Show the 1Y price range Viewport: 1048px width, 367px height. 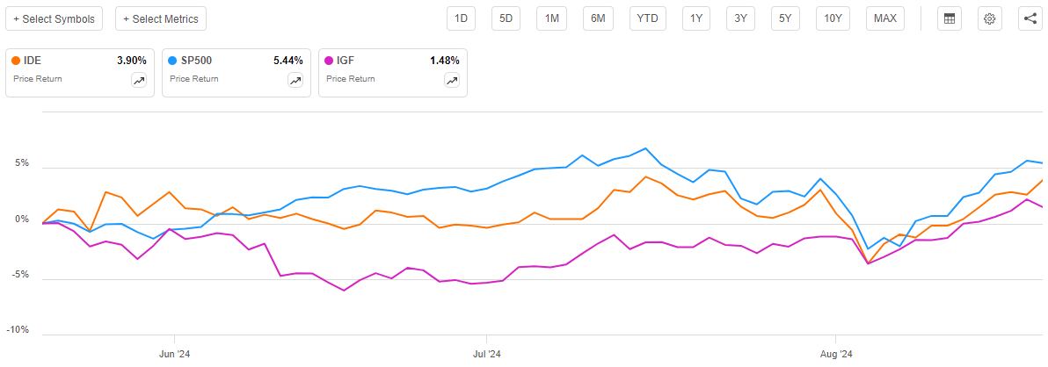click(695, 18)
